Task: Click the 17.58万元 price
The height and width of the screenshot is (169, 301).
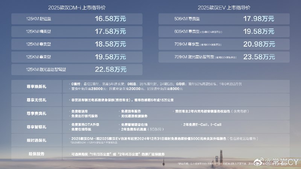Action: click(x=110, y=32)
